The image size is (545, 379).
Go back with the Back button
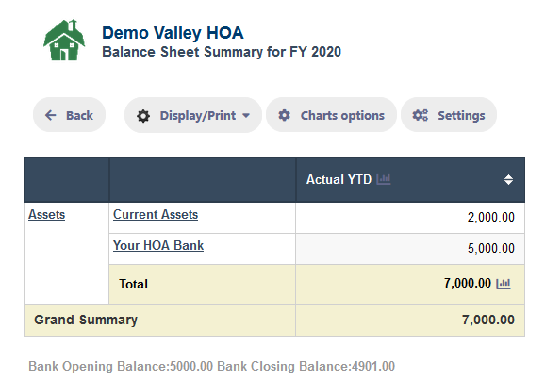click(x=69, y=115)
